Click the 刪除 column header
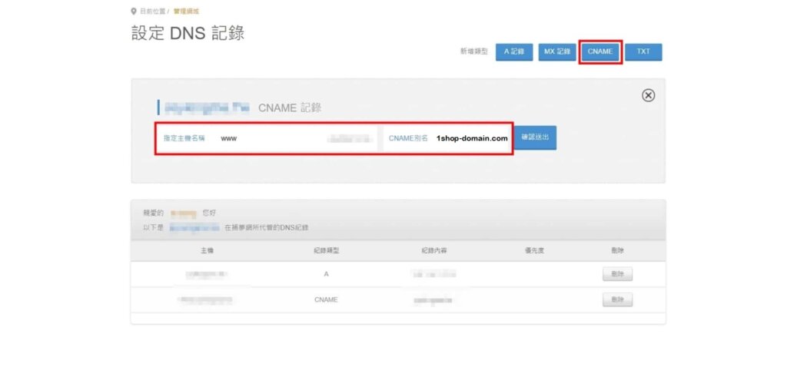Image resolution: width=787 pixels, height=377 pixels. point(617,251)
